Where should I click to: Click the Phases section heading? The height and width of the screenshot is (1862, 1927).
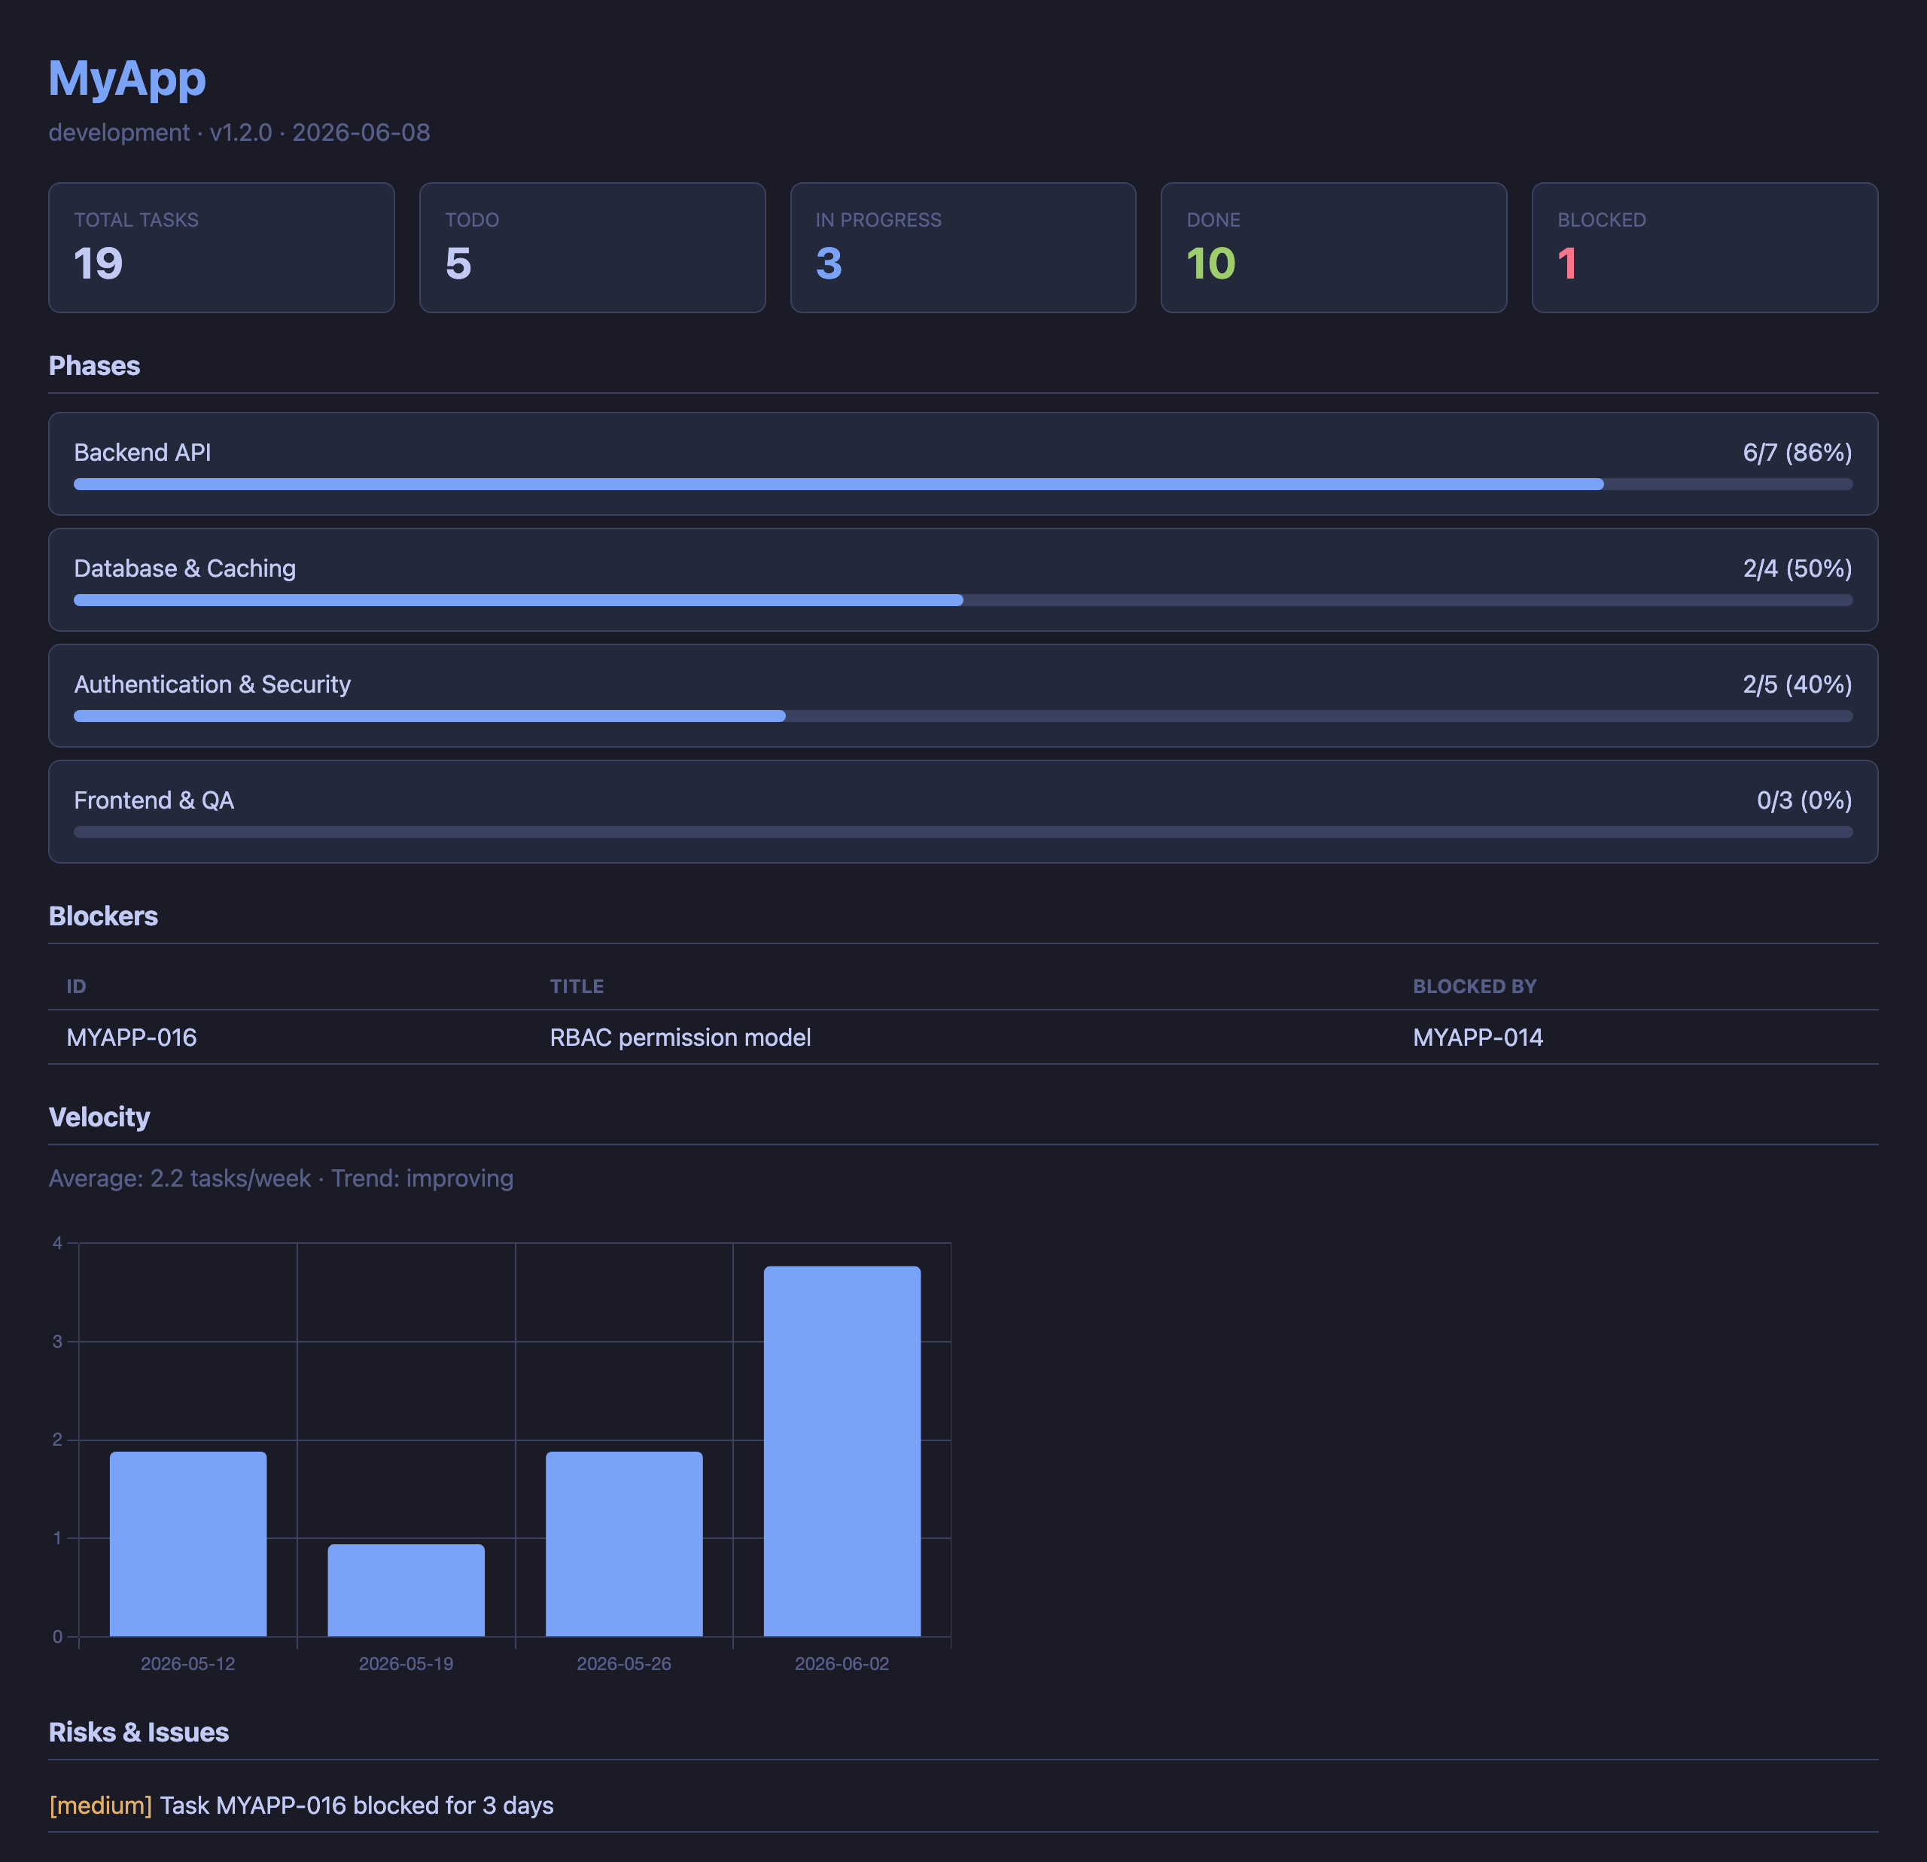coord(94,366)
